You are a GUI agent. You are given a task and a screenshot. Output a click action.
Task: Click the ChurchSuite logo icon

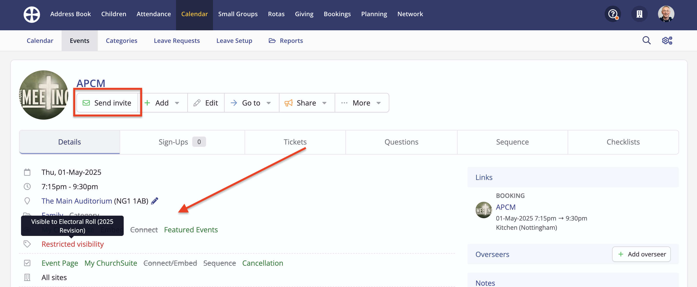coord(32,14)
